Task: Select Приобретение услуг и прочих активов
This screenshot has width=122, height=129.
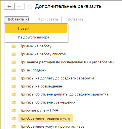Action: pyautogui.click(x=52, y=127)
